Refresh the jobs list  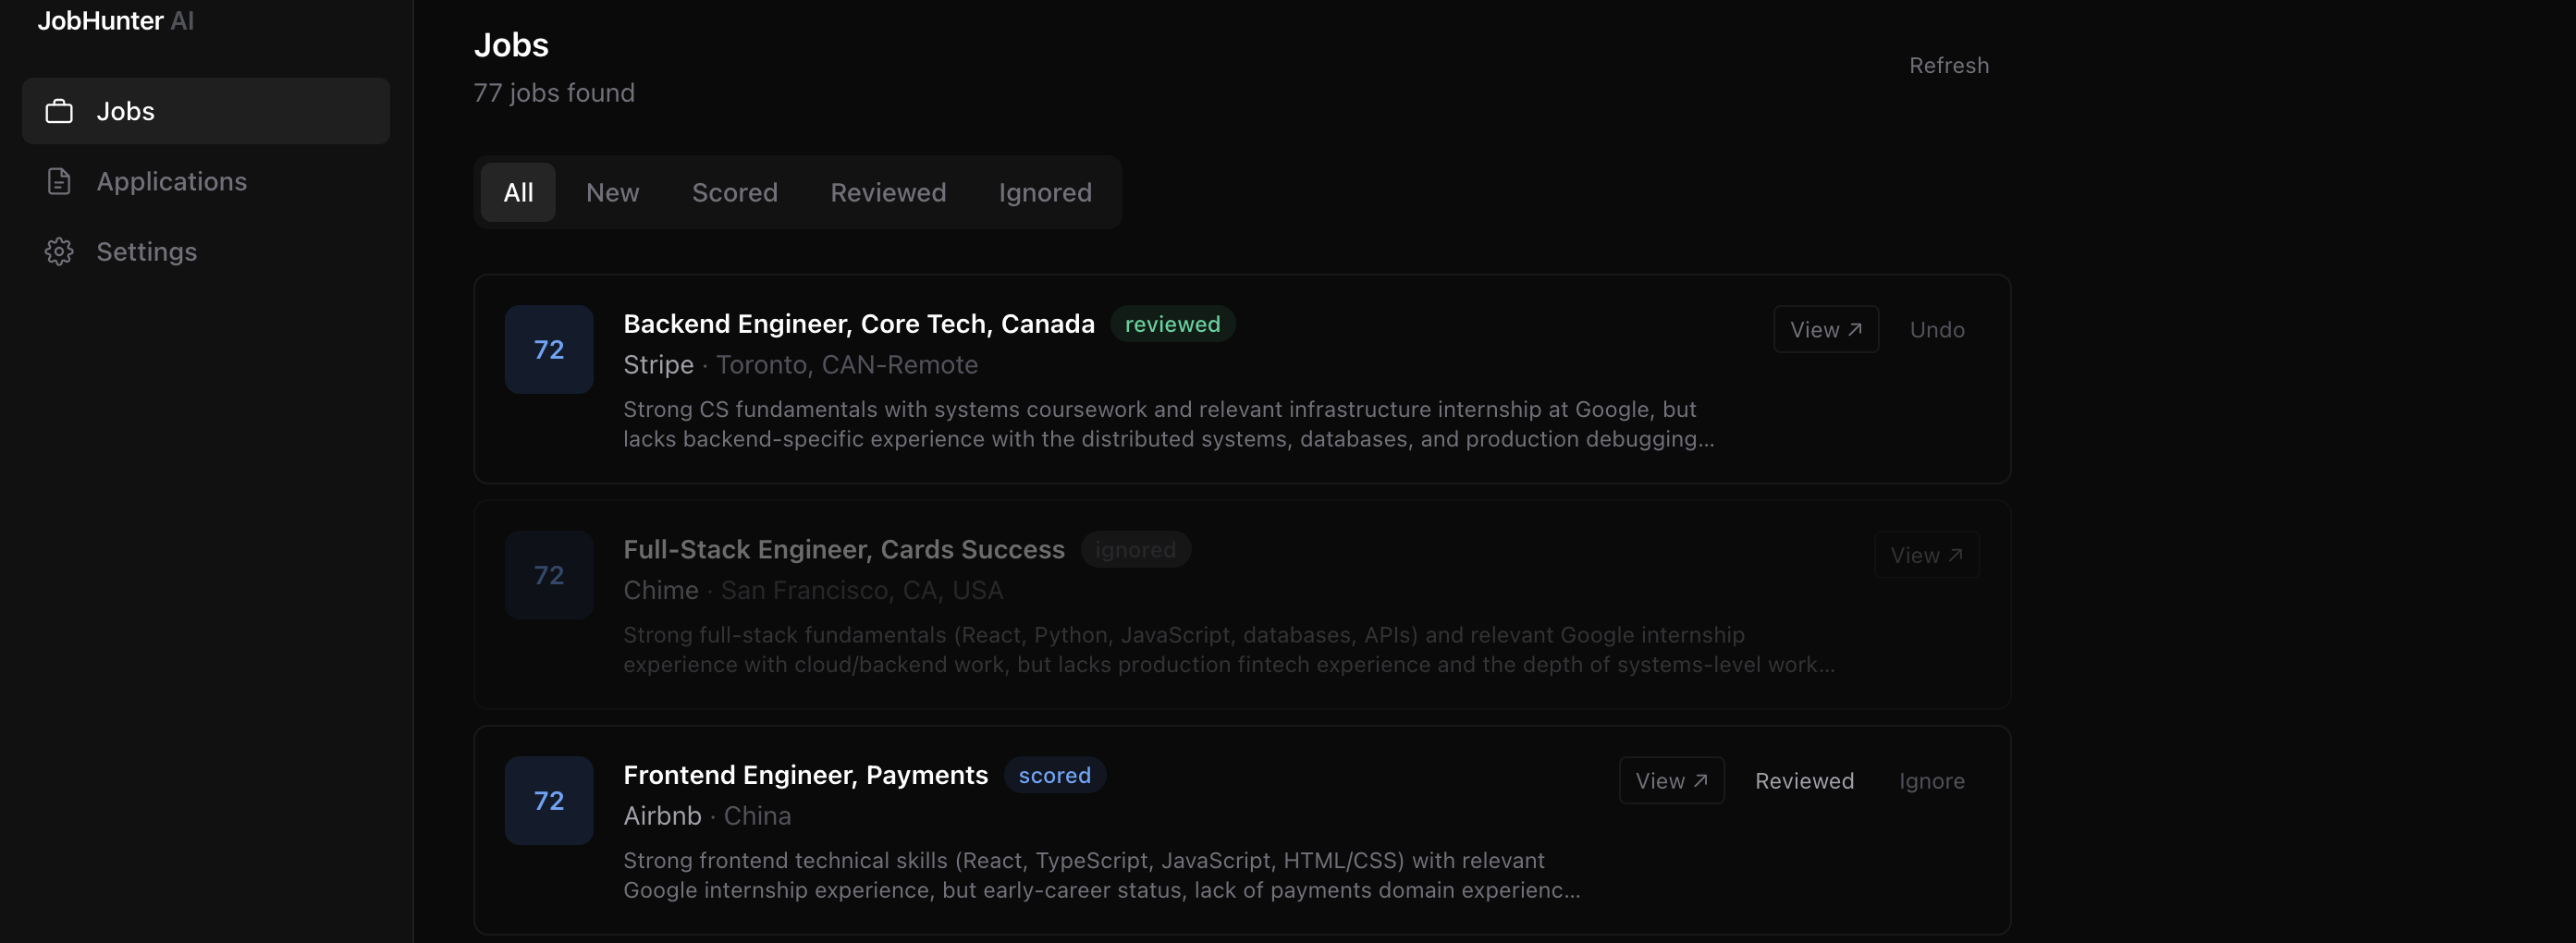pos(1948,65)
